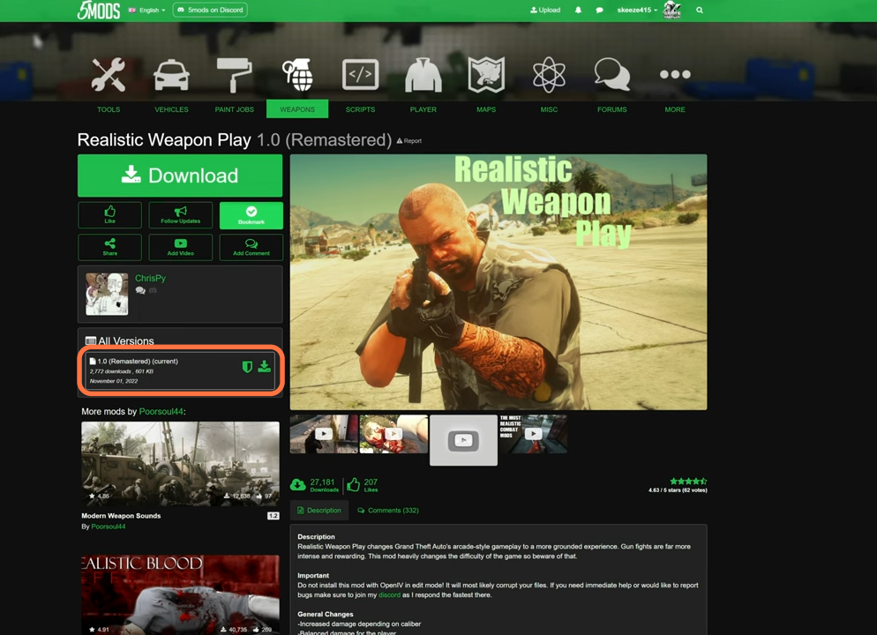Open the Scripts code icon
877x635 pixels.
360,74
